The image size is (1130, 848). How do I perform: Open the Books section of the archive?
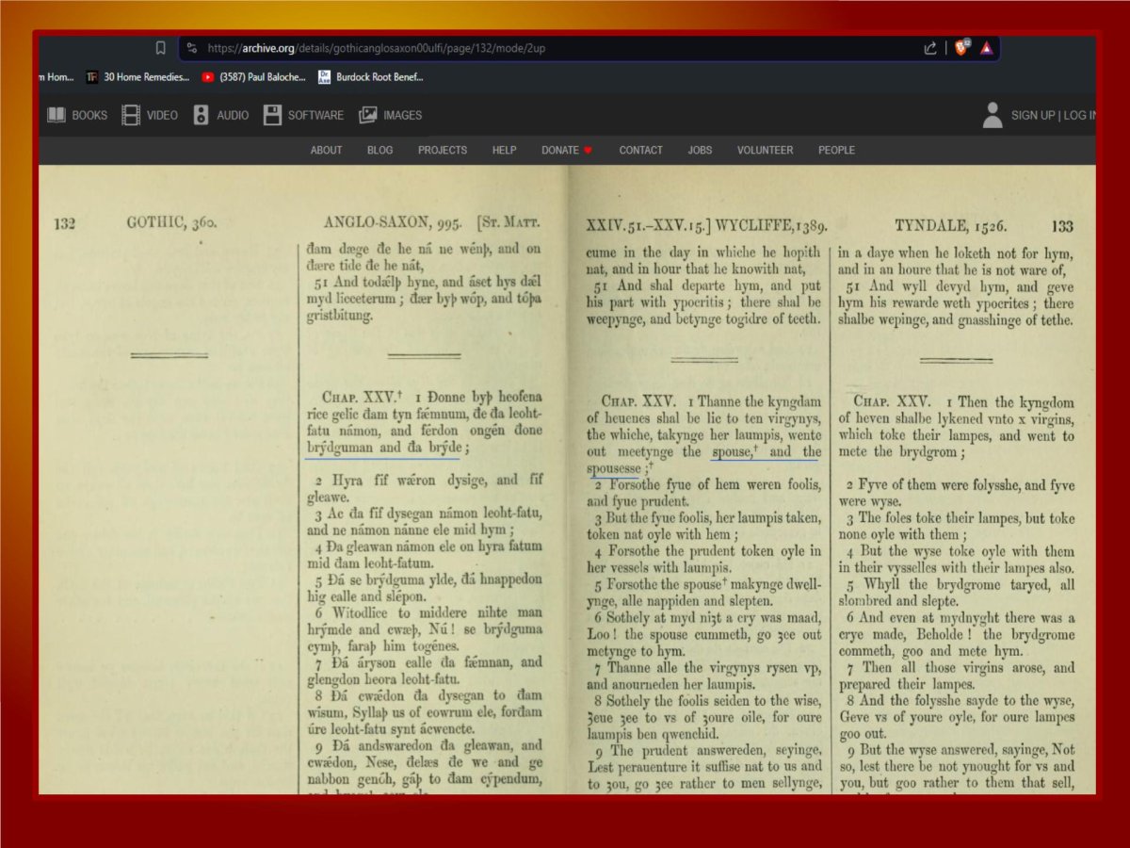tap(77, 115)
